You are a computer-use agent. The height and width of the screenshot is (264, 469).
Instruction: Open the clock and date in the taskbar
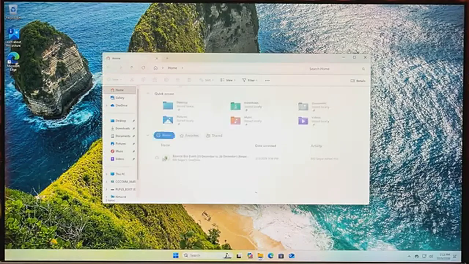click(x=444, y=256)
